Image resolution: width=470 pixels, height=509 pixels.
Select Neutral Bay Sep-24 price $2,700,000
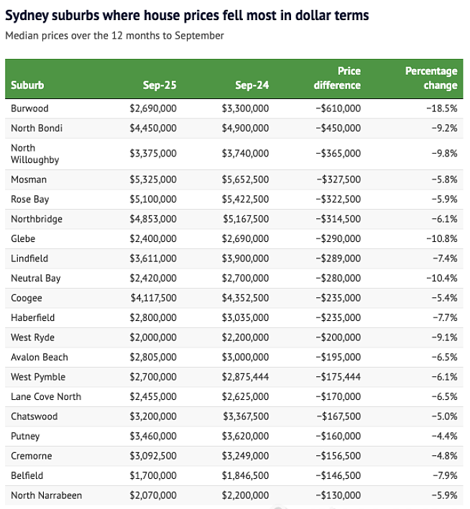(x=245, y=279)
